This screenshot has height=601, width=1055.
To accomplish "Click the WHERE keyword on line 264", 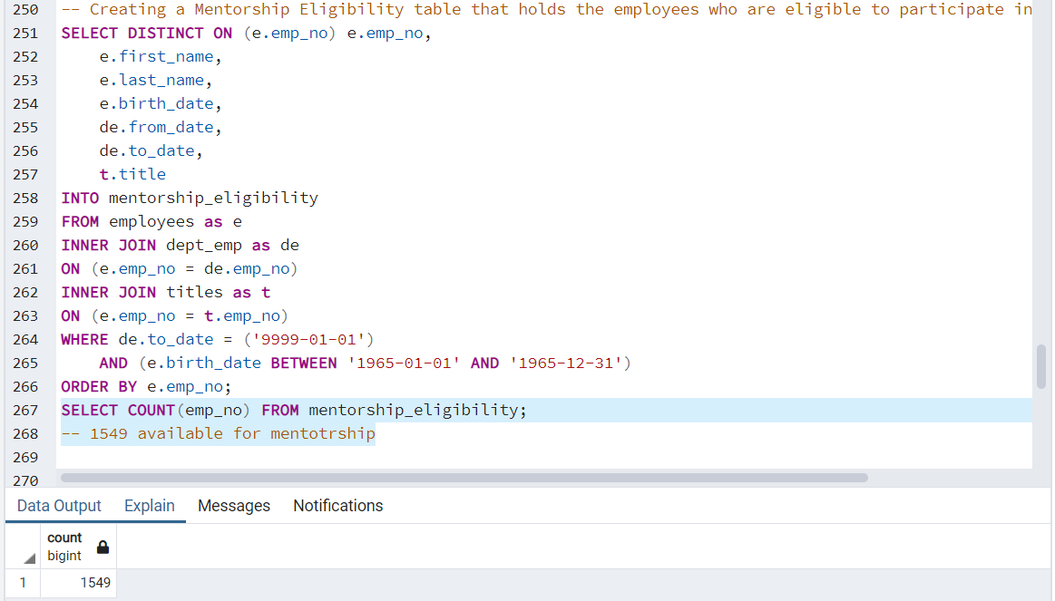I will pos(82,339).
